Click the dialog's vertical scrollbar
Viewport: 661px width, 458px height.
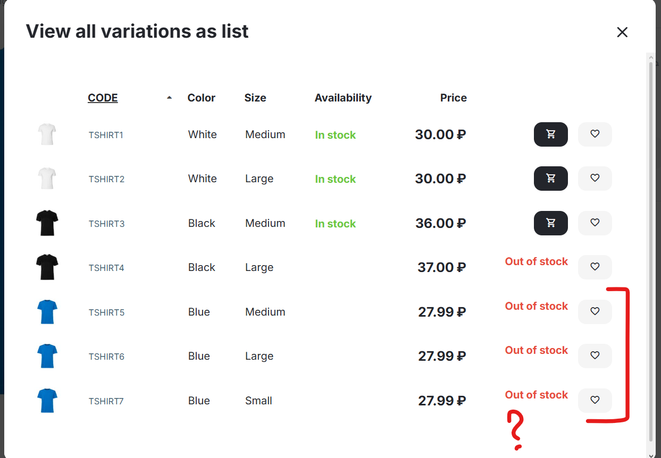pos(651,250)
